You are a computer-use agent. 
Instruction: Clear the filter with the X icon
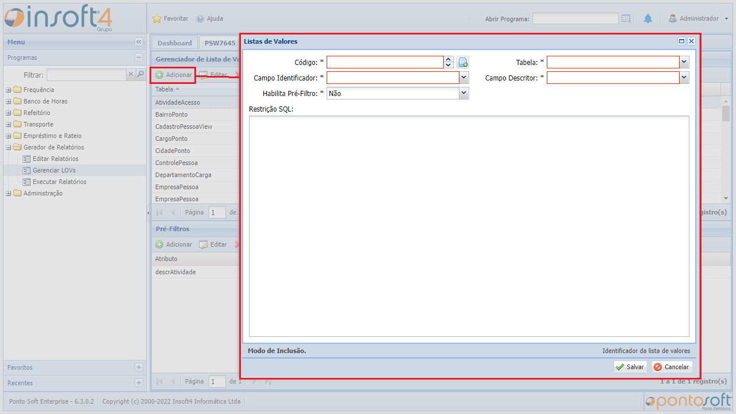coord(131,74)
